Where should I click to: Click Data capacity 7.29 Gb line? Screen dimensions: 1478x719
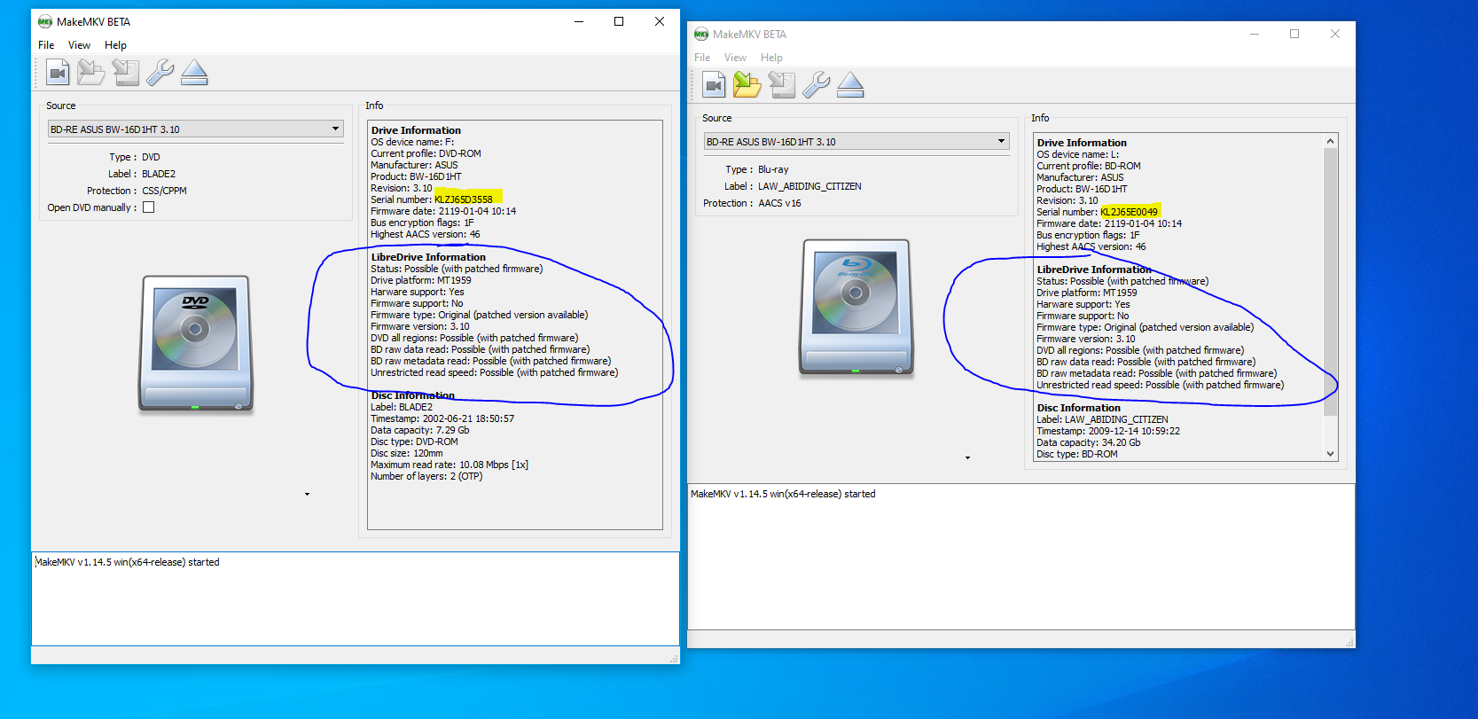tap(420, 430)
